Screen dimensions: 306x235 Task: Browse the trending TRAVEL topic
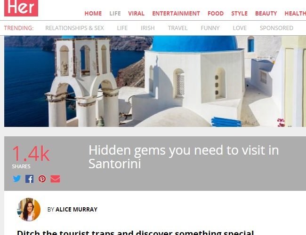tap(178, 28)
